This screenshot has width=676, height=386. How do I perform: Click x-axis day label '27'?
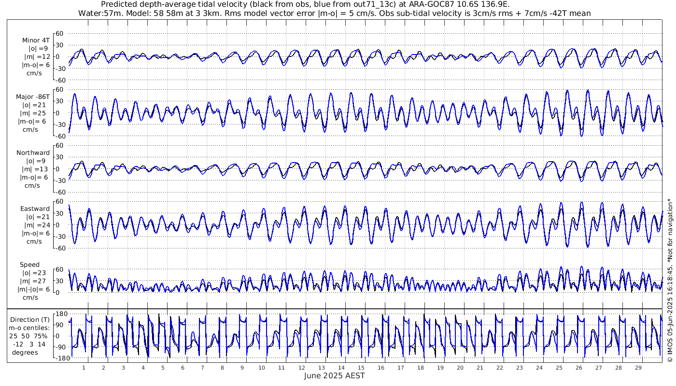(598, 367)
